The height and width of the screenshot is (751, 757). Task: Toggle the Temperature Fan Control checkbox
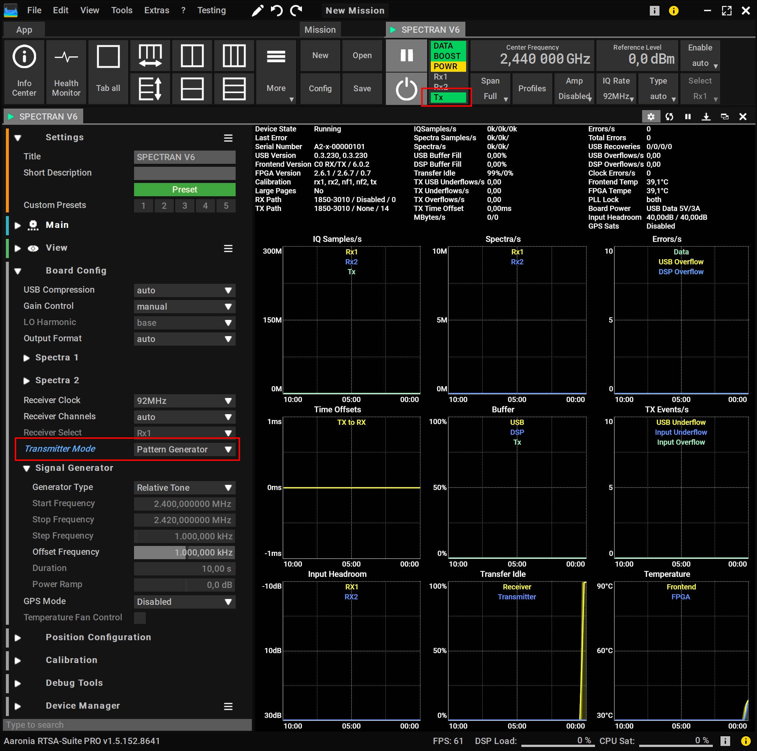[x=140, y=618]
